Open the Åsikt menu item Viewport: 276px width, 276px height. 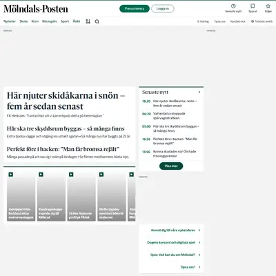(x=77, y=21)
